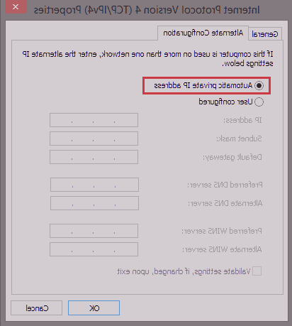
Task: Click the alternate IP settings description text
Action: (148, 59)
